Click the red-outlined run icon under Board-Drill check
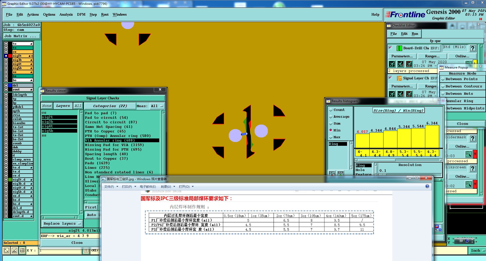Screen dimensions: 486x261 409,64
